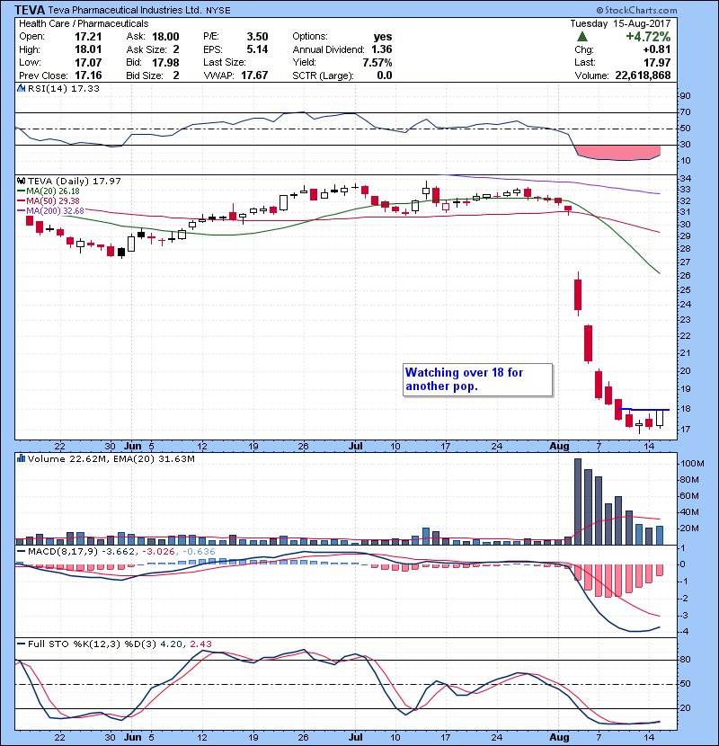Screen dimensions: 719x746
Task: Click the Tuesday 15-Aug-2017 date
Action: [620, 23]
